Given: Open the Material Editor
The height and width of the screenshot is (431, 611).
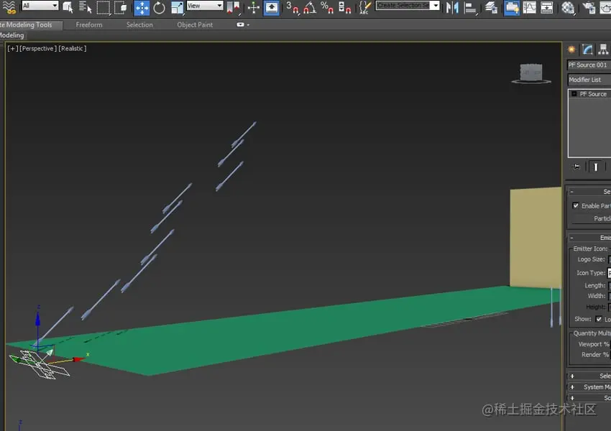Looking at the screenshot, I should [x=568, y=7].
